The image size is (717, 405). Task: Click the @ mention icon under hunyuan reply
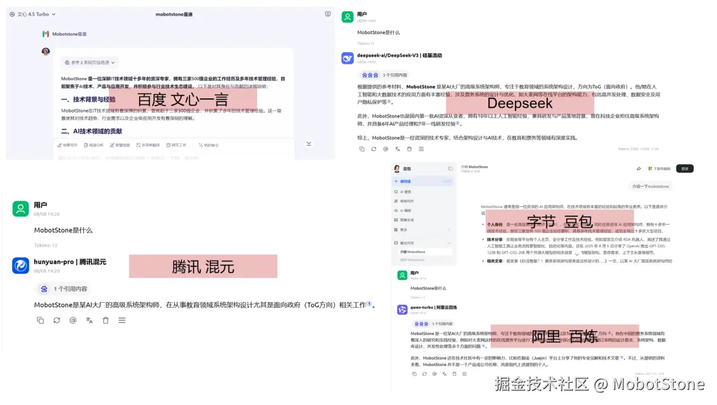pyautogui.click(x=73, y=320)
